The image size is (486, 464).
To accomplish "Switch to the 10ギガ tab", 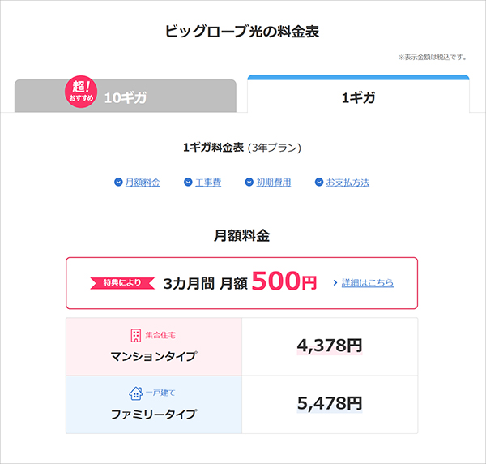I will tap(126, 96).
